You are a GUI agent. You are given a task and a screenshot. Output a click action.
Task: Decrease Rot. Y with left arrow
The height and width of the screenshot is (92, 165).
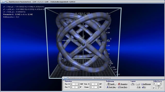click(72, 87)
